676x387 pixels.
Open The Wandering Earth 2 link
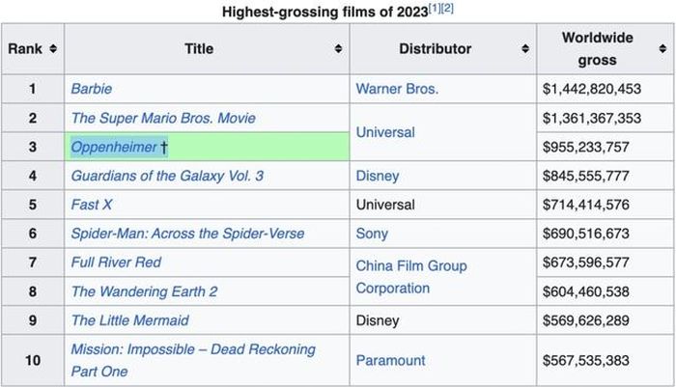(144, 291)
